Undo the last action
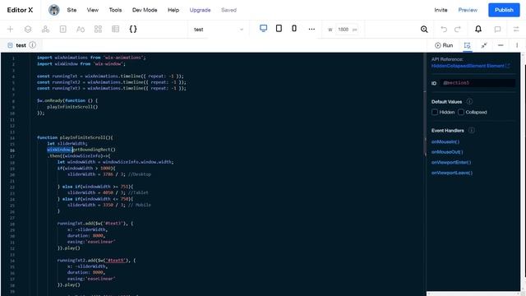The height and width of the screenshot is (296, 526). (444, 30)
